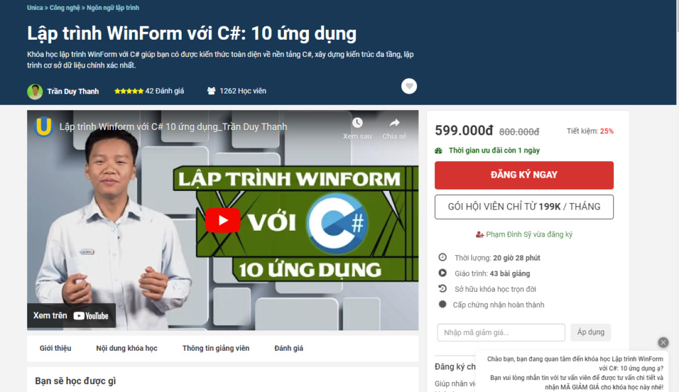This screenshot has width=679, height=392.
Task: Go to the Đánh giá tab
Action: 289,348
